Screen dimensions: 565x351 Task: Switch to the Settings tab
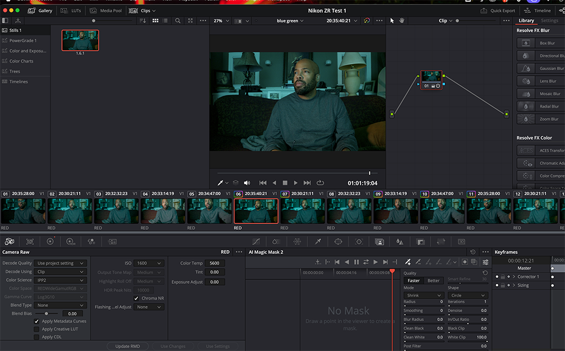549,21
